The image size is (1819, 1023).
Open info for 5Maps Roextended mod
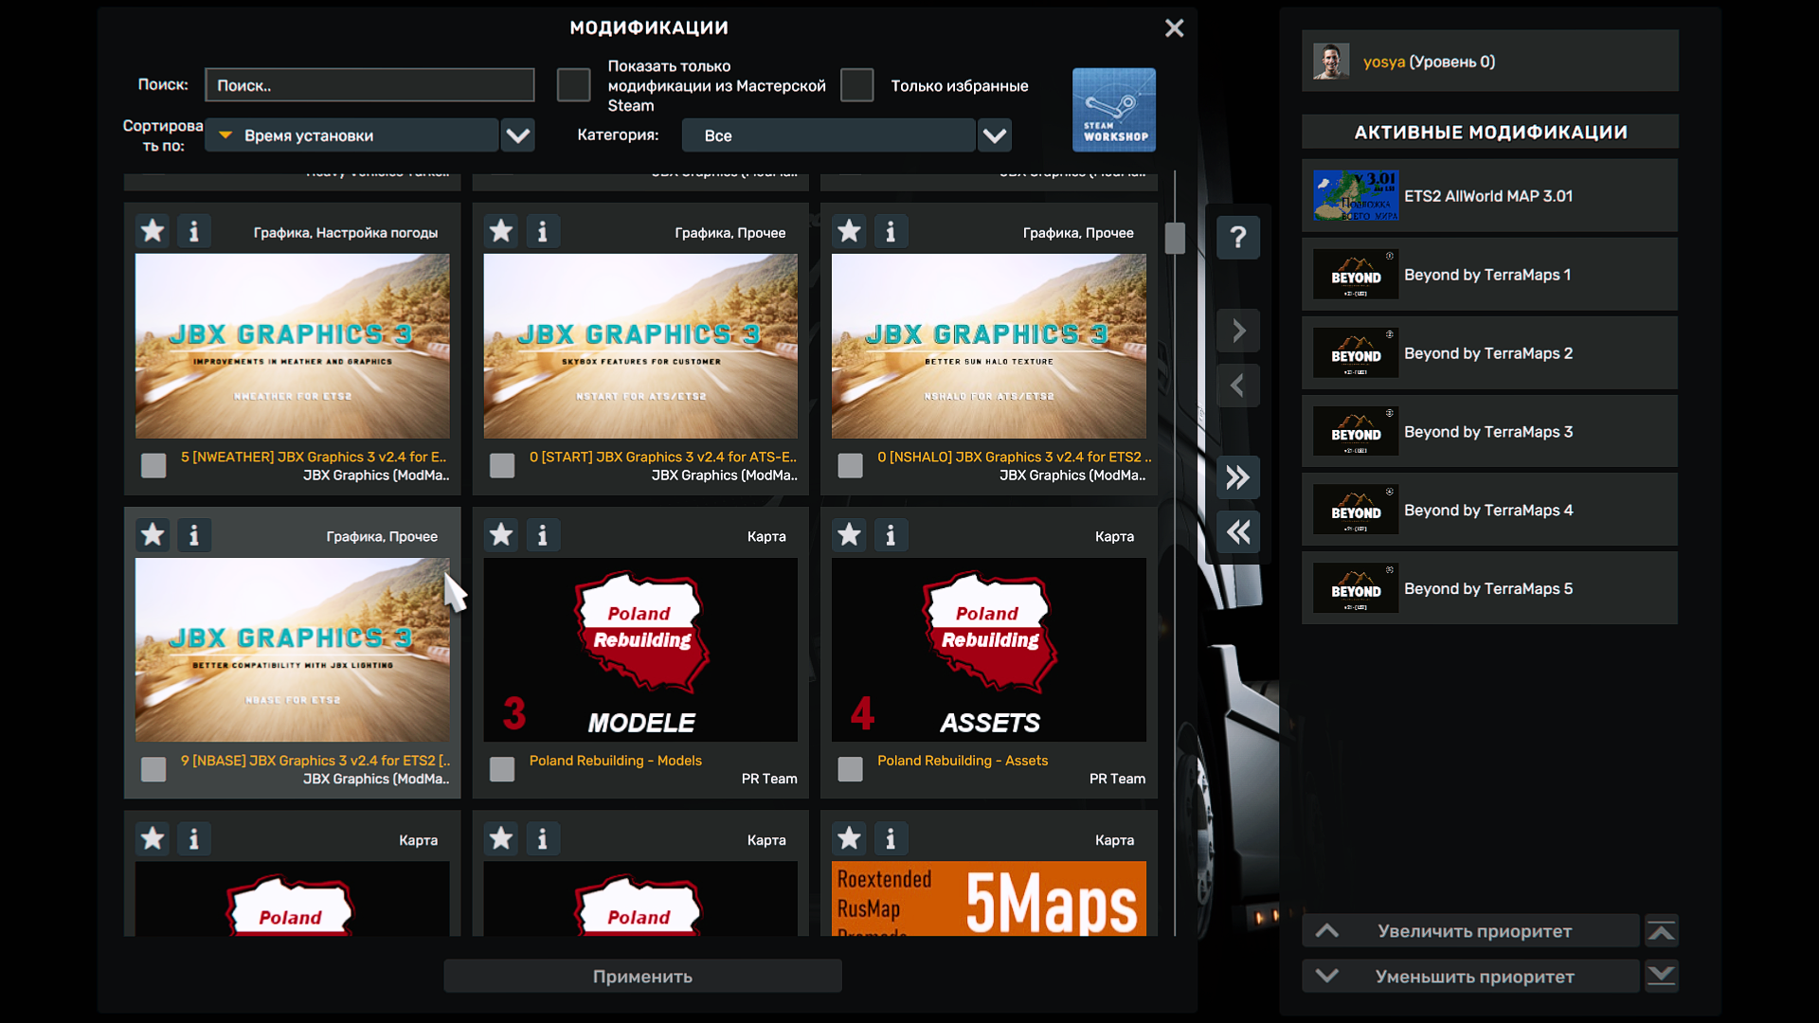pyautogui.click(x=890, y=838)
